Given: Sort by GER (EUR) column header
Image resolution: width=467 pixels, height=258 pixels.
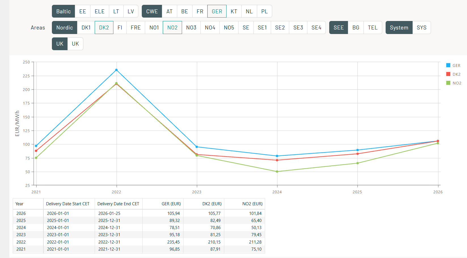Looking at the screenshot, I should pyautogui.click(x=171, y=204).
